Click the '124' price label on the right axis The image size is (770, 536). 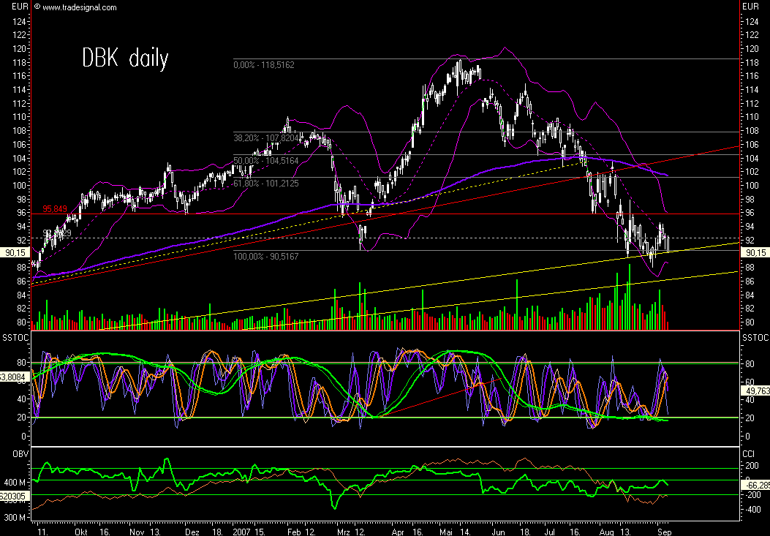(752, 21)
